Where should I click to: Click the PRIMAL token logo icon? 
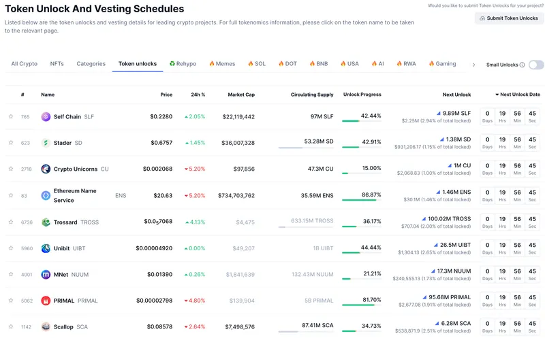click(46, 301)
